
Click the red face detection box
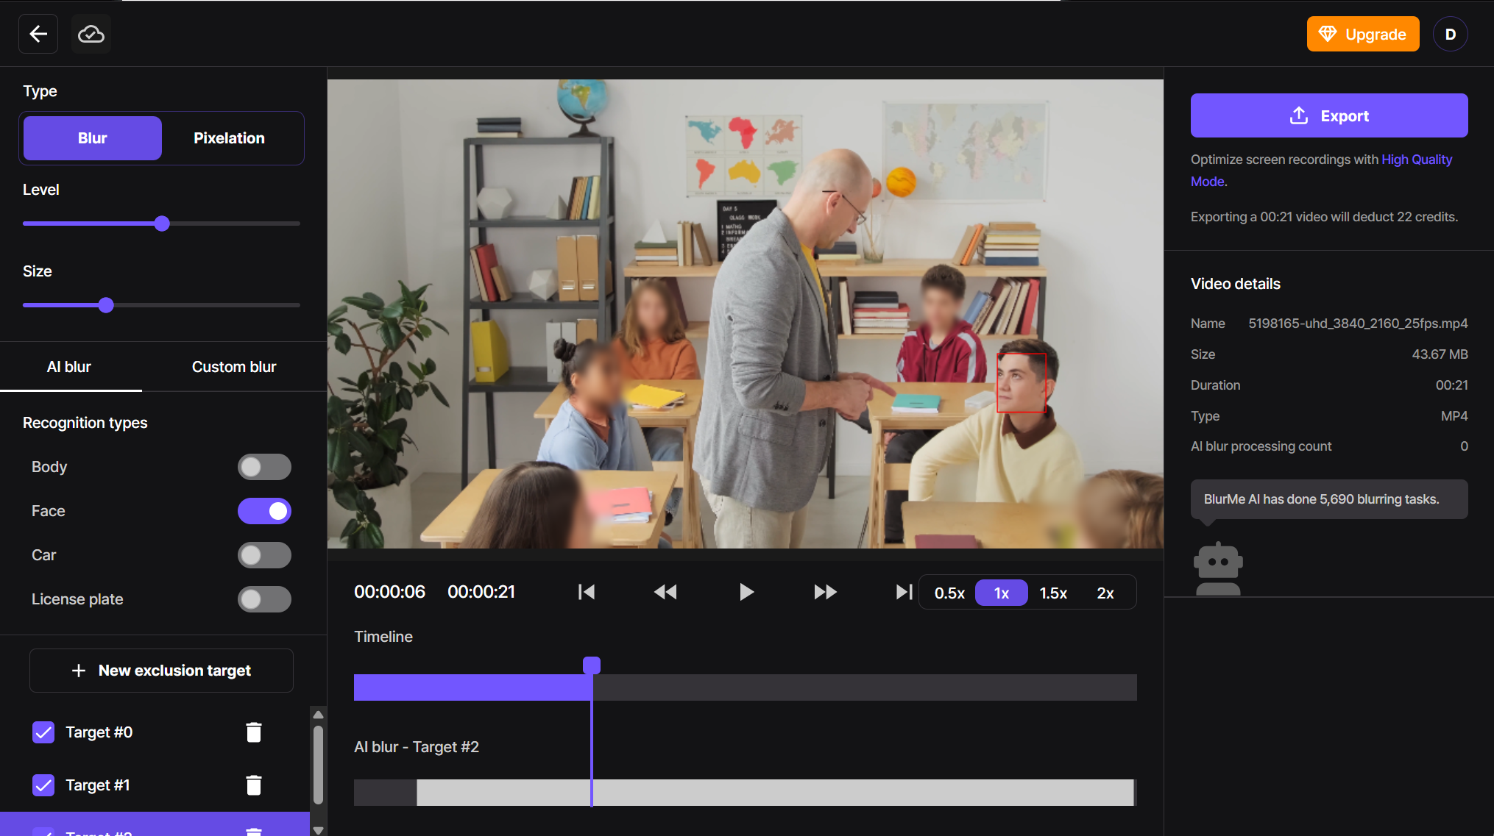coord(1022,383)
